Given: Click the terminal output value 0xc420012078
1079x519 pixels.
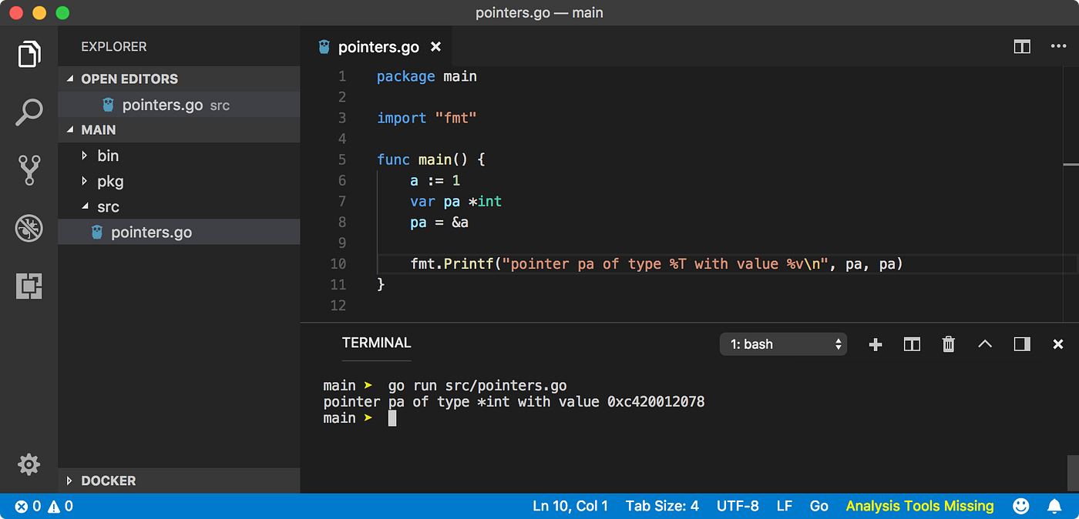Looking at the screenshot, I should pos(656,402).
